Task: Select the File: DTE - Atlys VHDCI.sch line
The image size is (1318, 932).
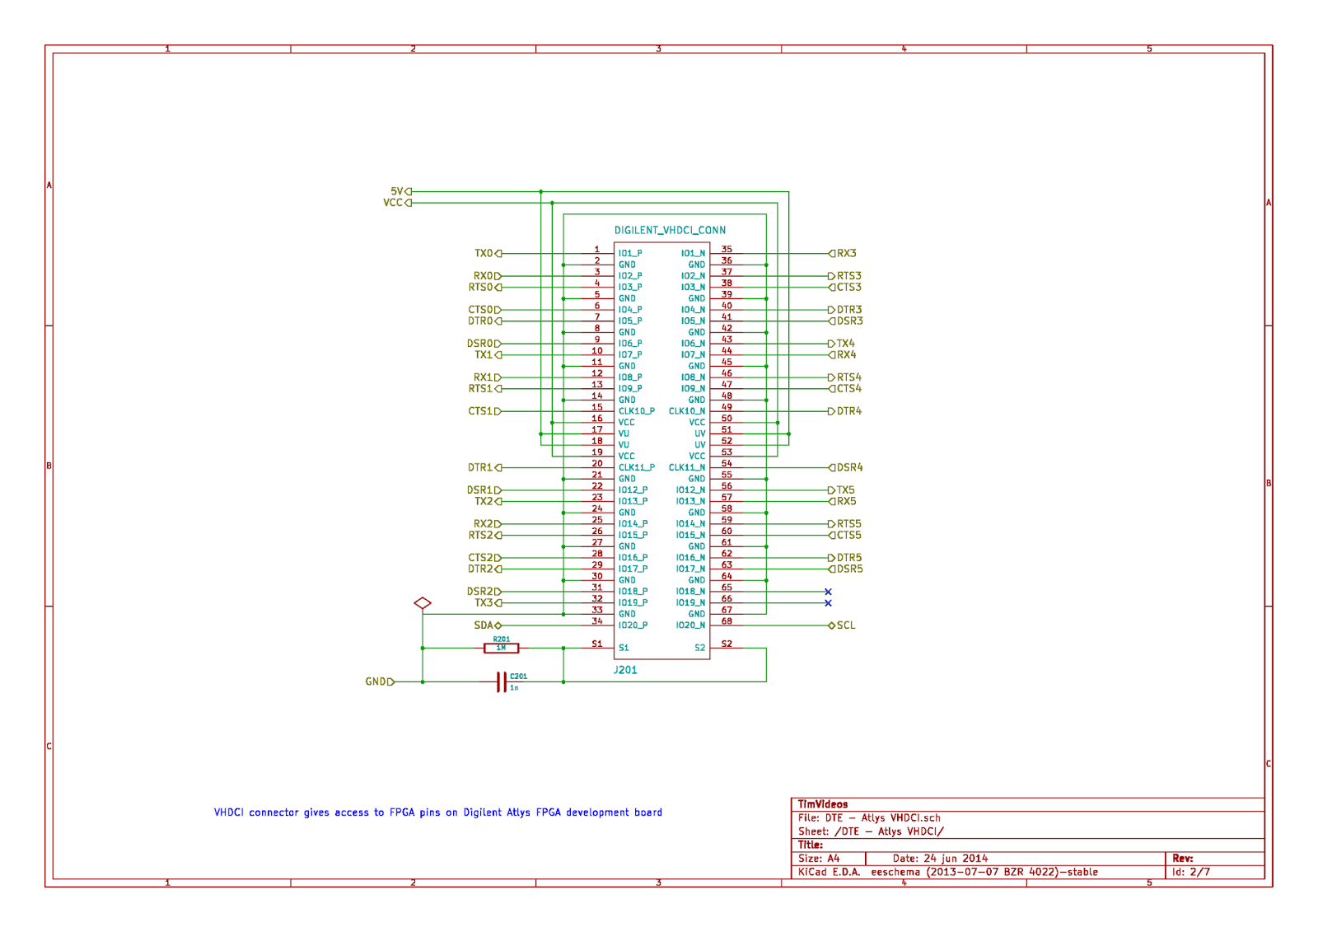Action: [x=869, y=818]
